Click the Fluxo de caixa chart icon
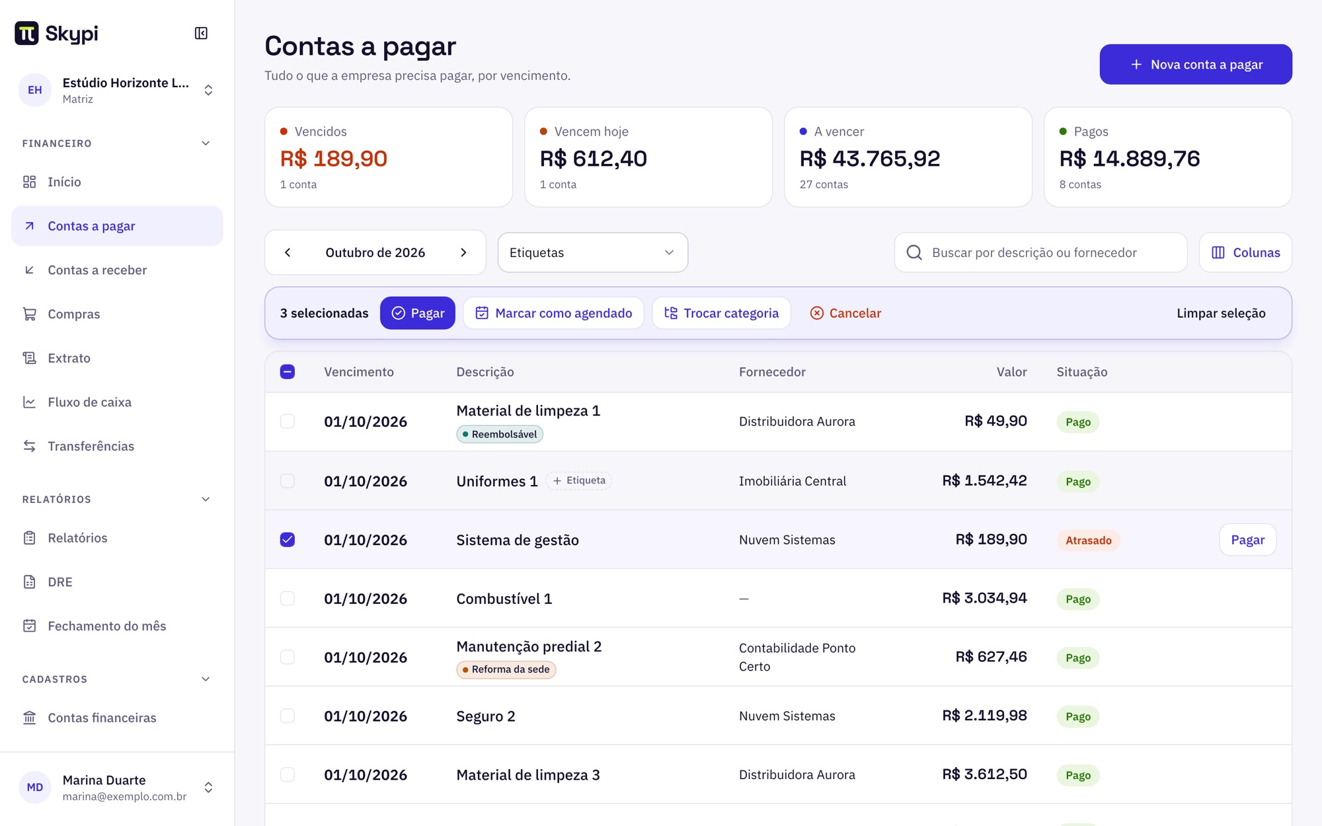The width and height of the screenshot is (1322, 826). [x=29, y=402]
